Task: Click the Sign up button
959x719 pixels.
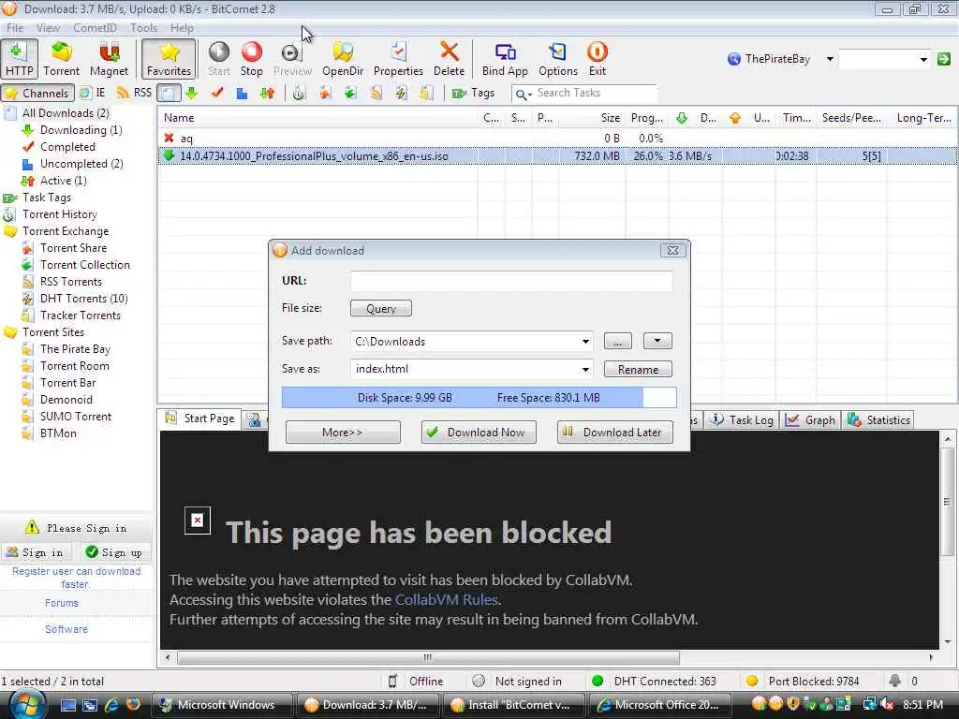Action: 113,552
